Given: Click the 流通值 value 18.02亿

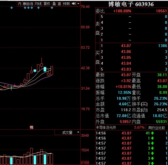Looking at the screenshot, I should click(160, 116).
